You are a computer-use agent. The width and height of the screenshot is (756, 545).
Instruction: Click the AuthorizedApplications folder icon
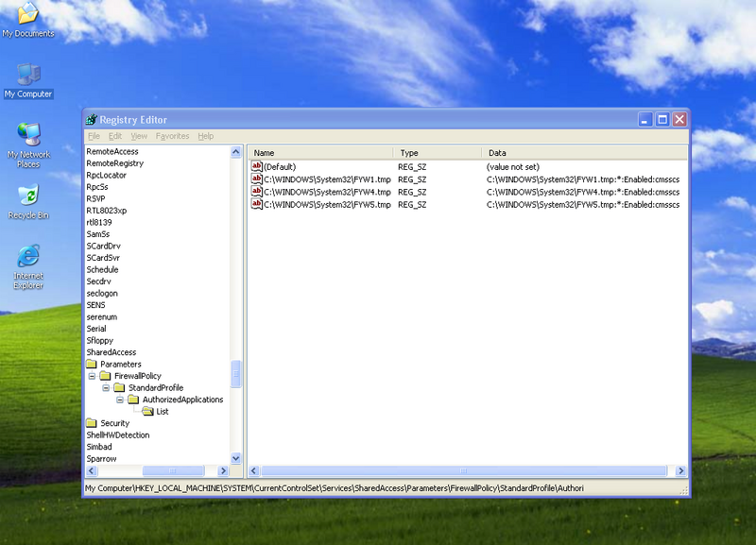tap(133, 400)
